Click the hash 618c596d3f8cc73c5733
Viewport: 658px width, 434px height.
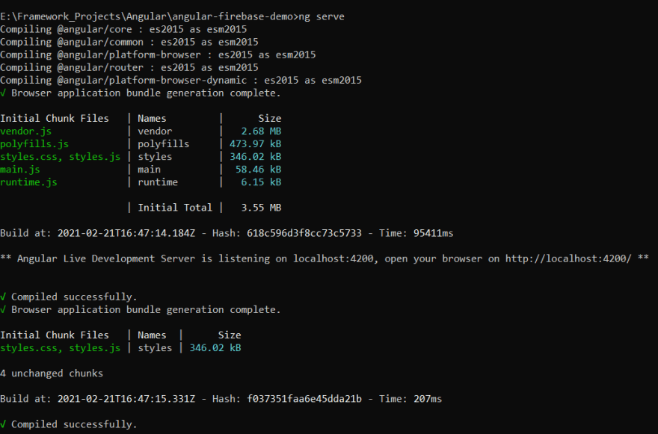tap(304, 233)
